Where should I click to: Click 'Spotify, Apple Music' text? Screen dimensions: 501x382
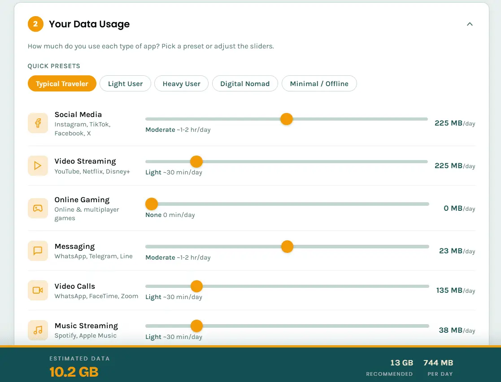point(86,336)
